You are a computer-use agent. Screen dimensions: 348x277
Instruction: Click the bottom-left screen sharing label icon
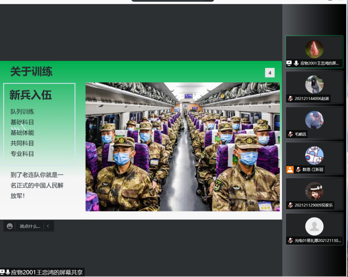click(x=2, y=272)
